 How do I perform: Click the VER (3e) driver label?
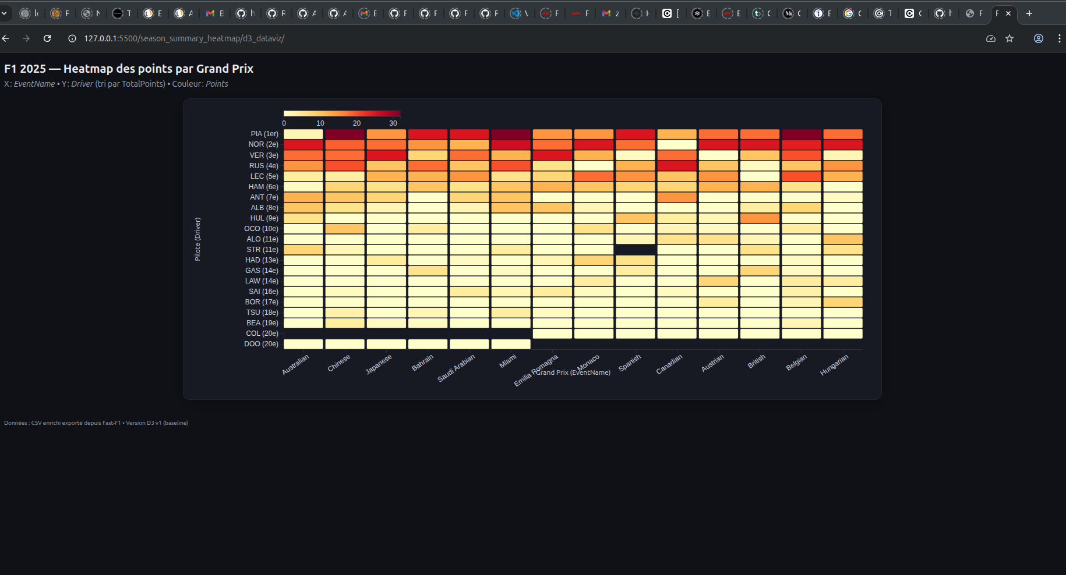[264, 155]
